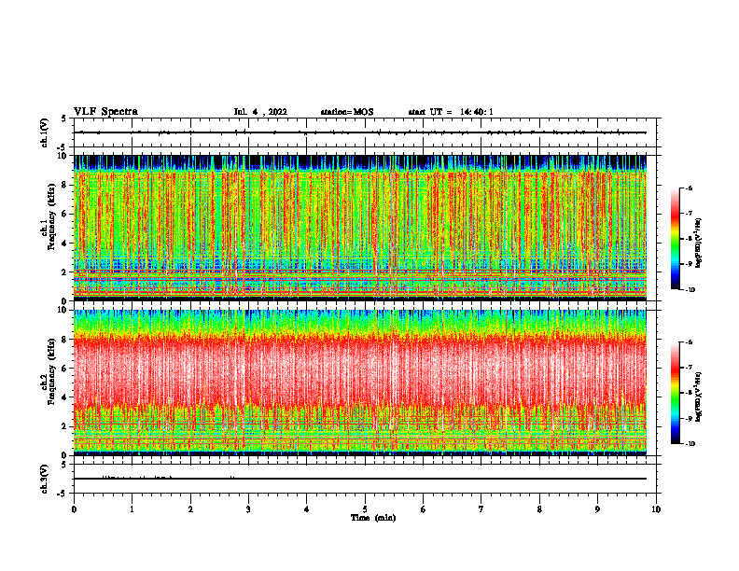Screen dimensions: 739x571
Task: Click inside the ch.2 spectrogram panel
Action: (360, 383)
